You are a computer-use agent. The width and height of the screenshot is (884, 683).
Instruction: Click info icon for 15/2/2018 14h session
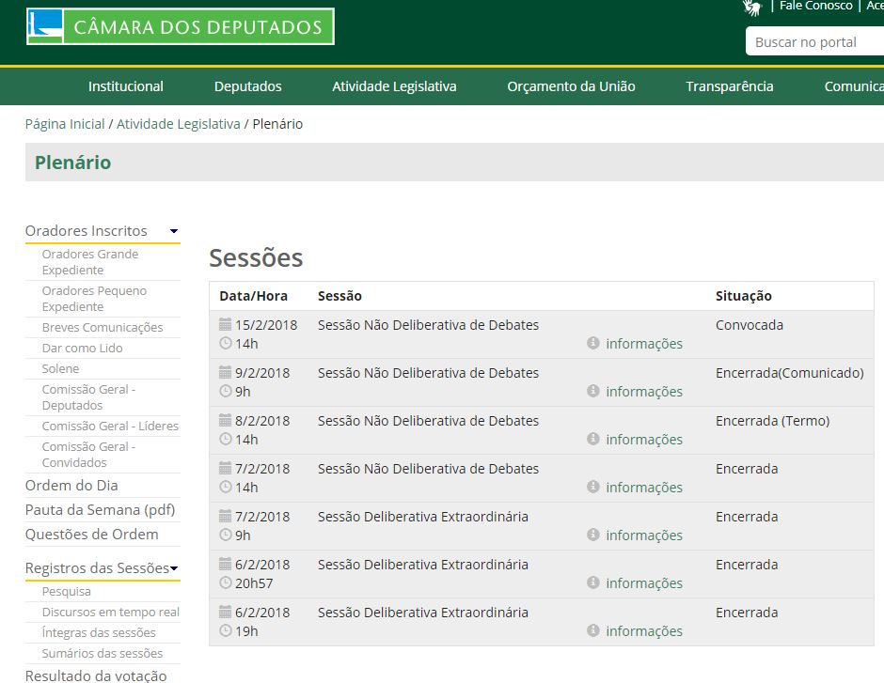point(593,343)
